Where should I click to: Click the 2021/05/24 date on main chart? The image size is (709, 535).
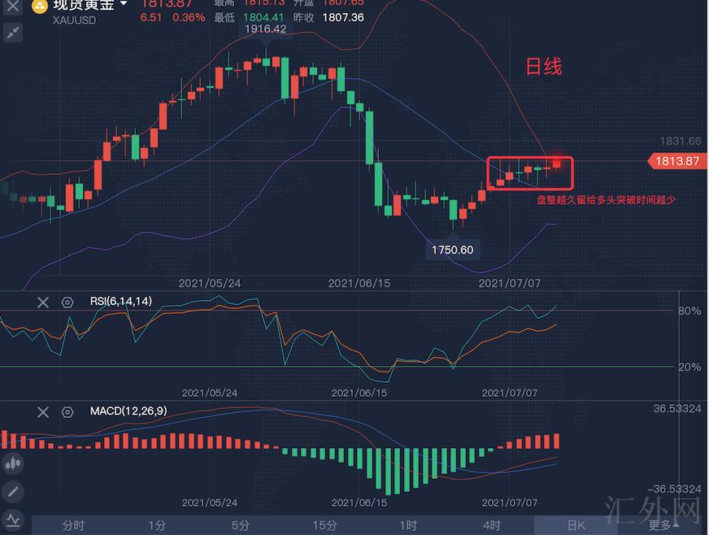pyautogui.click(x=209, y=284)
